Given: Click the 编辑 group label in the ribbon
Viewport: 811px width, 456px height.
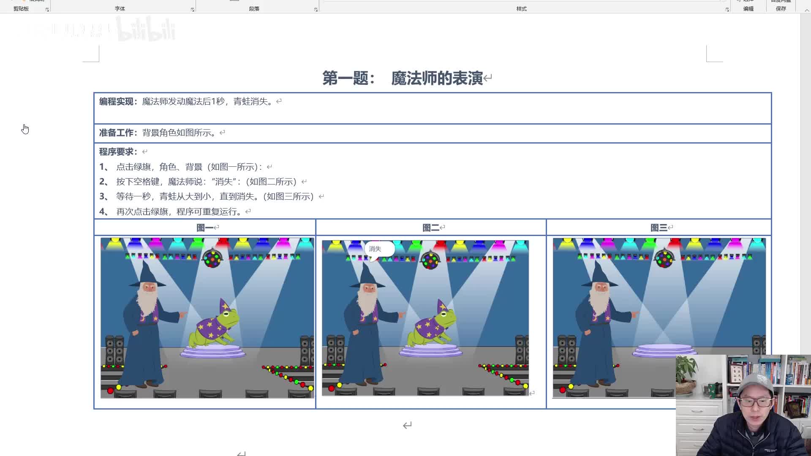Looking at the screenshot, I should (x=748, y=8).
